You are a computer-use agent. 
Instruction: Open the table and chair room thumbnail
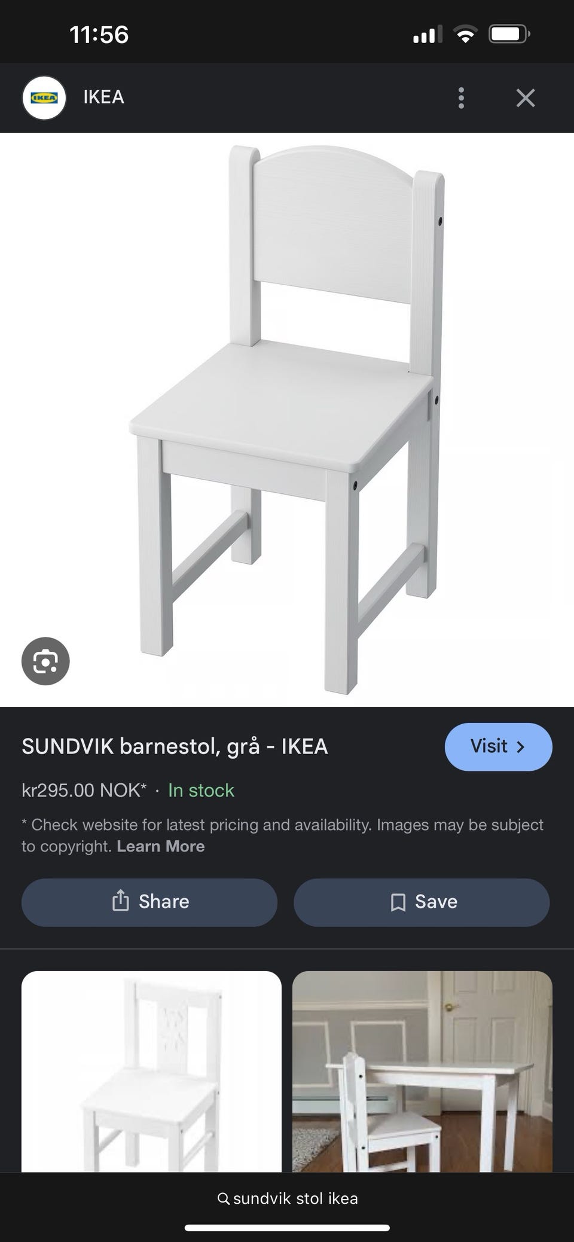pos(422,1072)
